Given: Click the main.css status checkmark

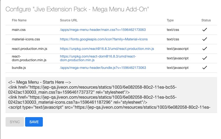Looking at the screenshot, I should click(x=205, y=30).
